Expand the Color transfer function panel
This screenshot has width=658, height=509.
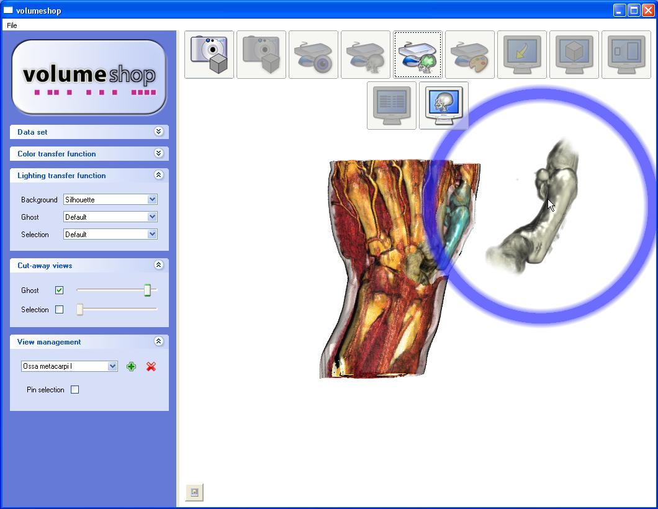click(x=159, y=153)
